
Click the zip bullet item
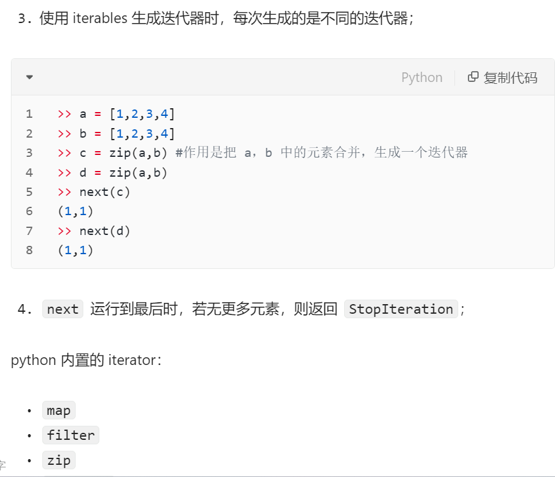pyautogui.click(x=59, y=460)
